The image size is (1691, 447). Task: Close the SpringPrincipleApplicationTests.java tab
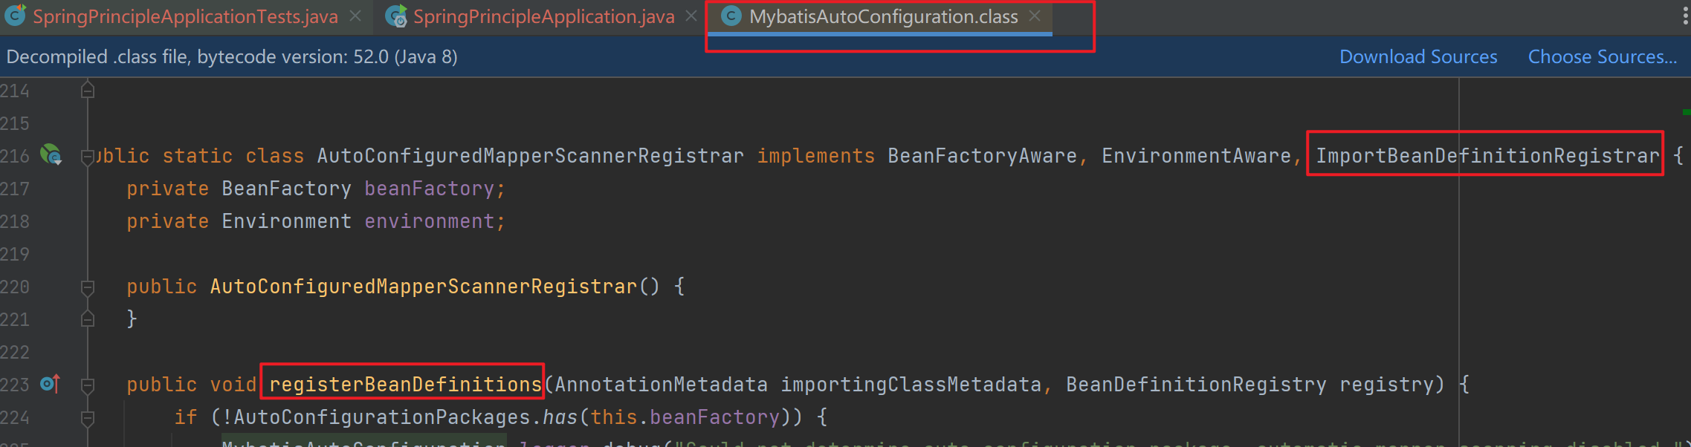pyautogui.click(x=356, y=16)
